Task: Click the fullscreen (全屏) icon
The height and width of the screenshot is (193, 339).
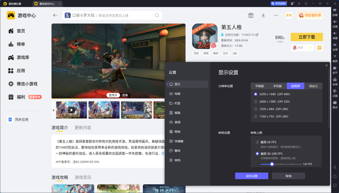Action: click(335, 45)
